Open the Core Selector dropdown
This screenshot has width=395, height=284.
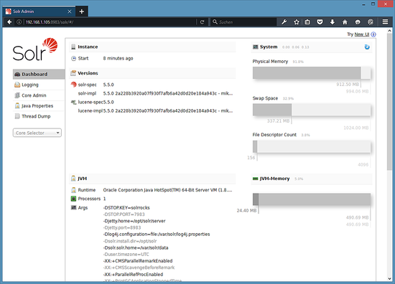[37, 133]
